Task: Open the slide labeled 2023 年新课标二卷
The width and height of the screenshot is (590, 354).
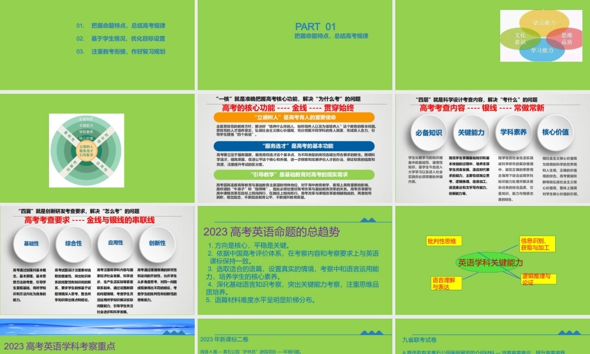Action: point(294,336)
